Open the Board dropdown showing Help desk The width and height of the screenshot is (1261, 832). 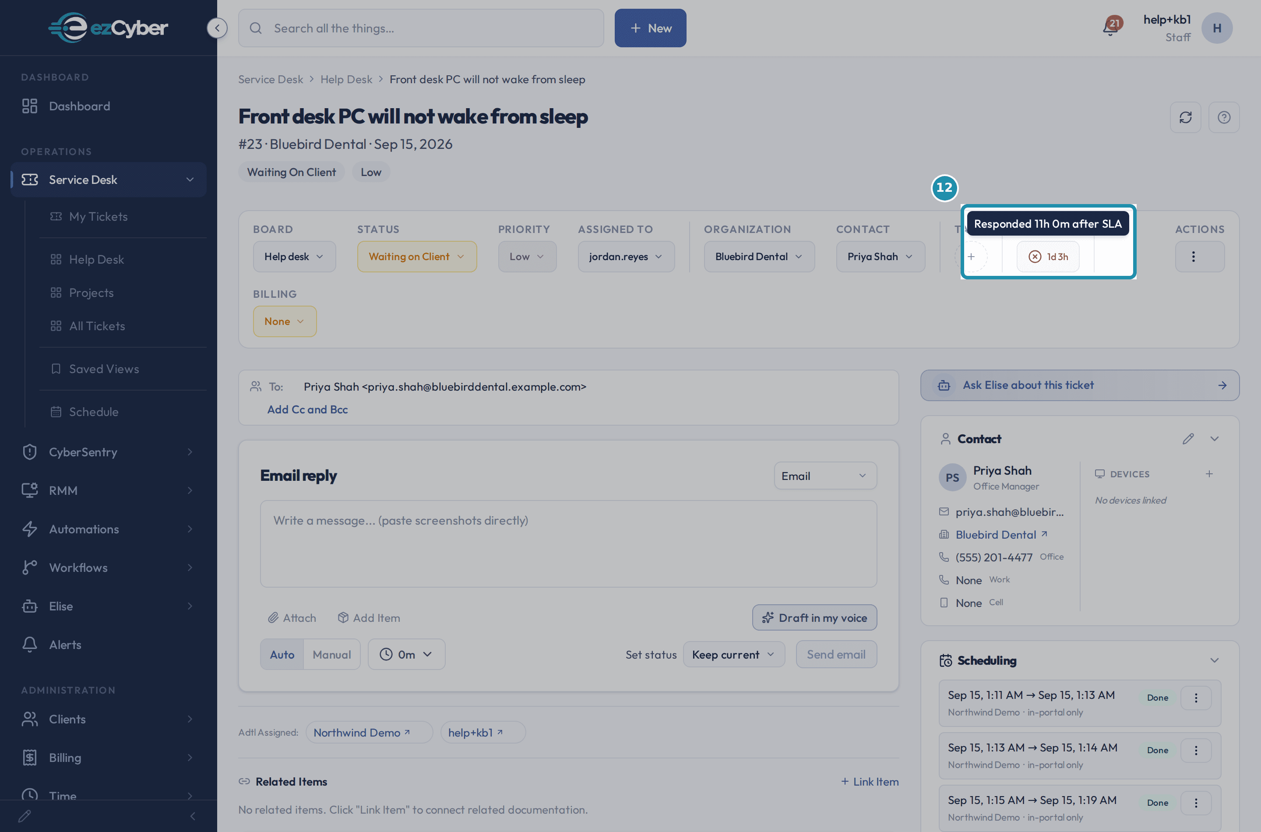point(294,257)
